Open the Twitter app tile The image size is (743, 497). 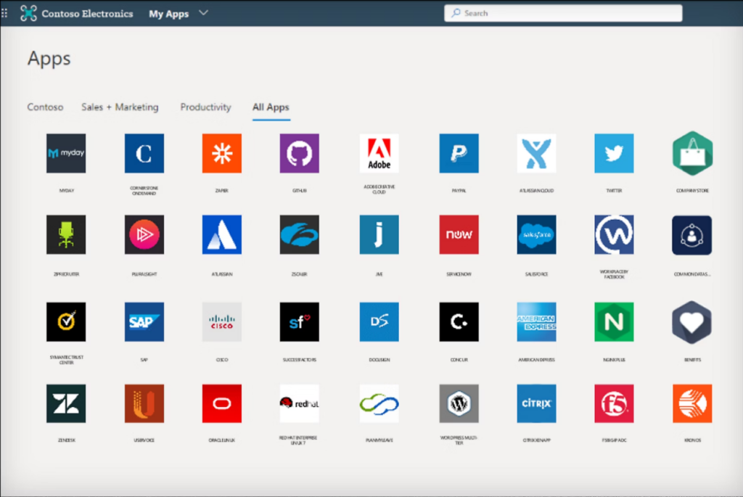tap(614, 153)
